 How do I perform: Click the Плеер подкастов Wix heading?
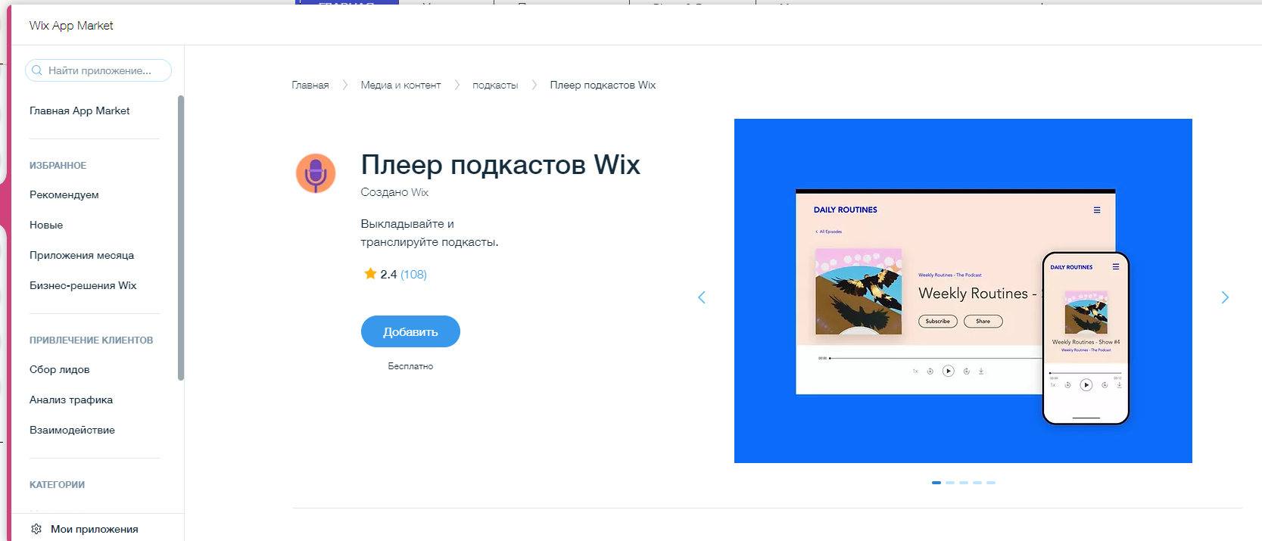coord(500,164)
